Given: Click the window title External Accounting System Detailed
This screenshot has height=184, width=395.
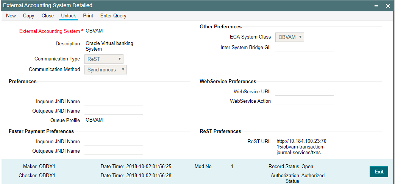Looking at the screenshot, I should [x=48, y=5].
